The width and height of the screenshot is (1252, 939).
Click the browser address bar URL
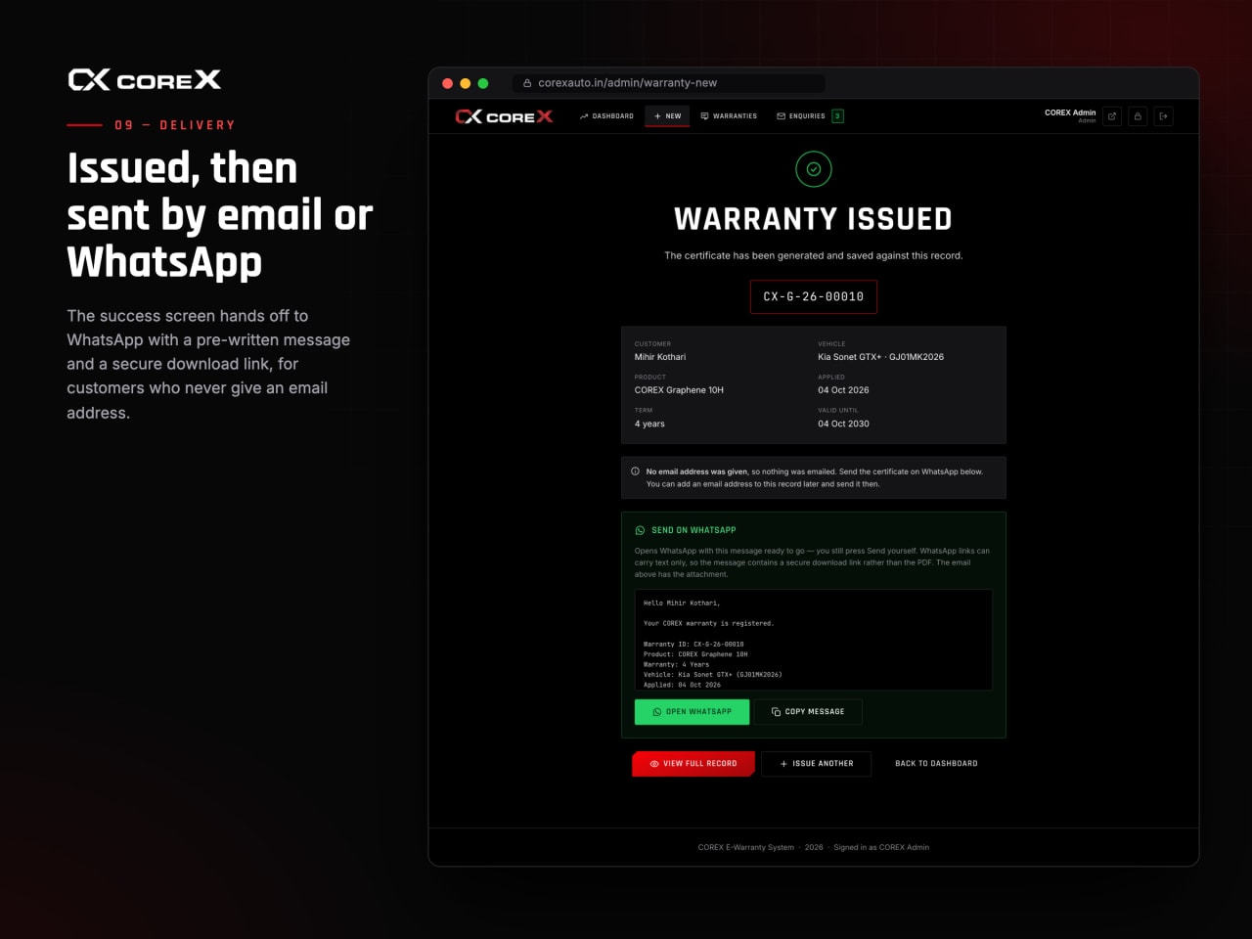pyautogui.click(x=627, y=83)
